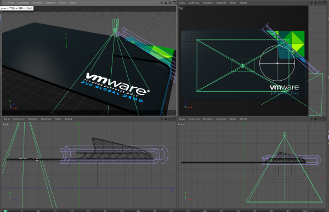This screenshot has height=212, width=329.
Task: Open the Options menu in the Top viewport
Action: [x=221, y=3]
